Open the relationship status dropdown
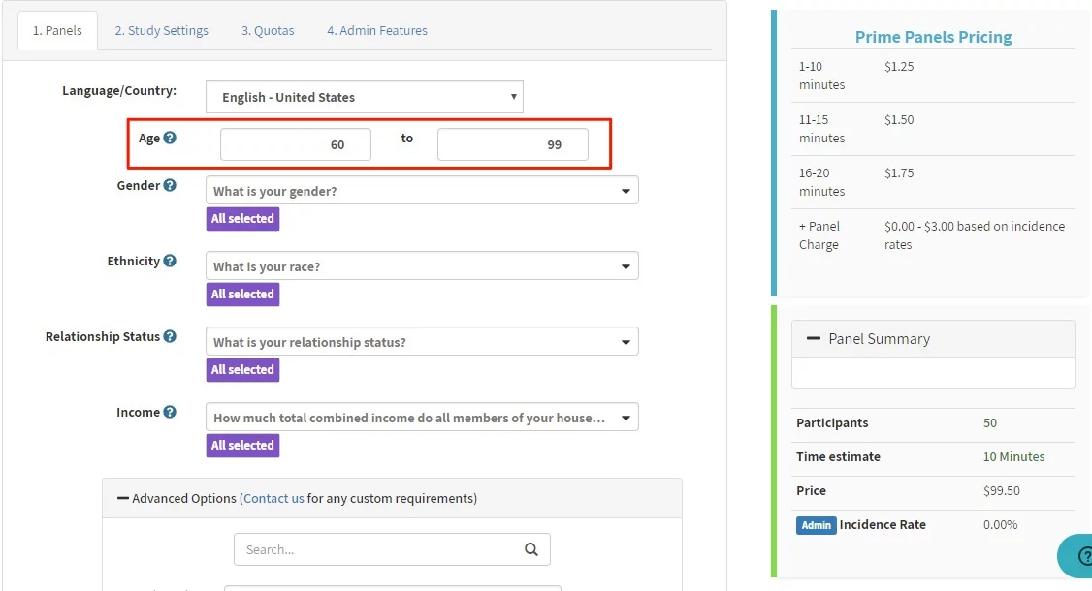 coord(422,342)
